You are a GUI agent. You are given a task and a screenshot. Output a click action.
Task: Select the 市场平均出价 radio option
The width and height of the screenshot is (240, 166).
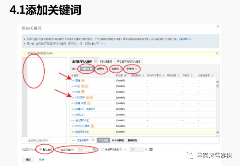pos(103,149)
